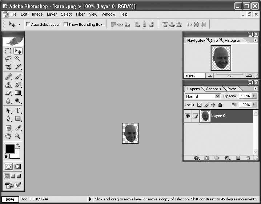Switch to Quick Mask Mode
This screenshot has width=261, height=204.
pos(17,166)
